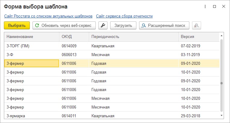Open the three-dot more options menu

[205, 6]
